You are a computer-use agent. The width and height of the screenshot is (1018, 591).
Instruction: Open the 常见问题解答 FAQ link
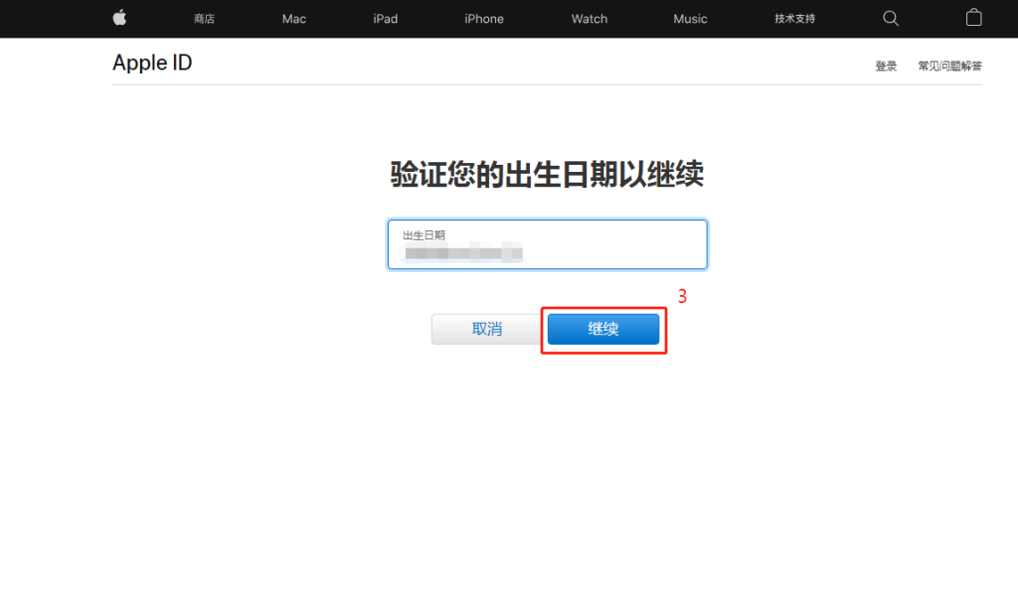(949, 67)
